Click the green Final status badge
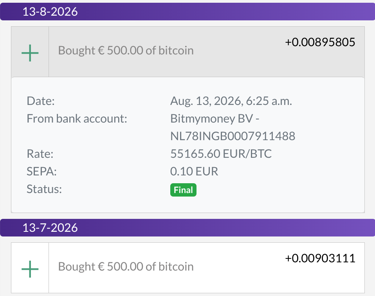Viewport: 375px width, 296px height. tap(184, 190)
